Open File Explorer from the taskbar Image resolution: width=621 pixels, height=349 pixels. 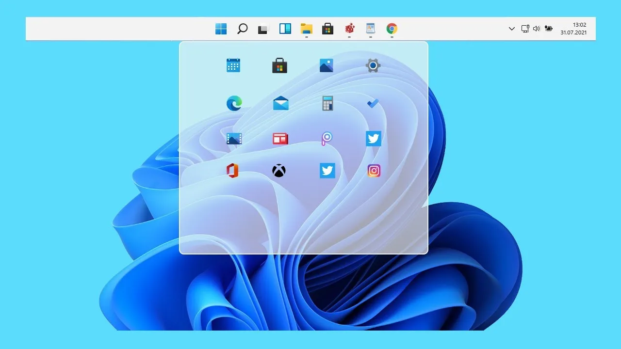pos(306,29)
